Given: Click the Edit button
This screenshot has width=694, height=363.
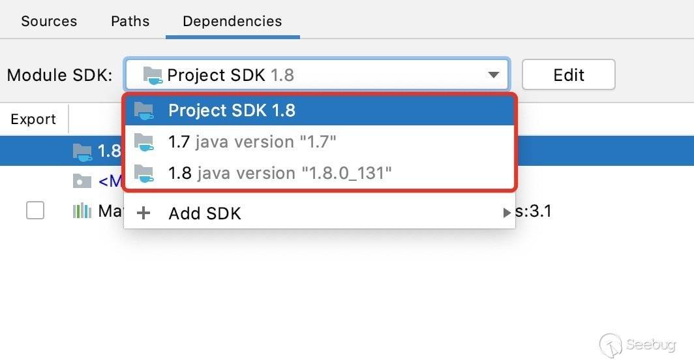Looking at the screenshot, I should (568, 75).
